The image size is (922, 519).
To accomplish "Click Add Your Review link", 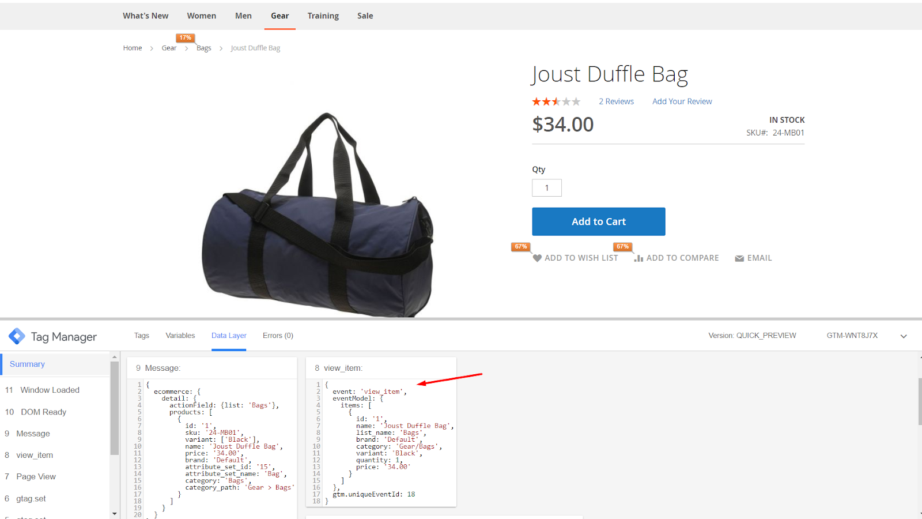I will pos(682,101).
